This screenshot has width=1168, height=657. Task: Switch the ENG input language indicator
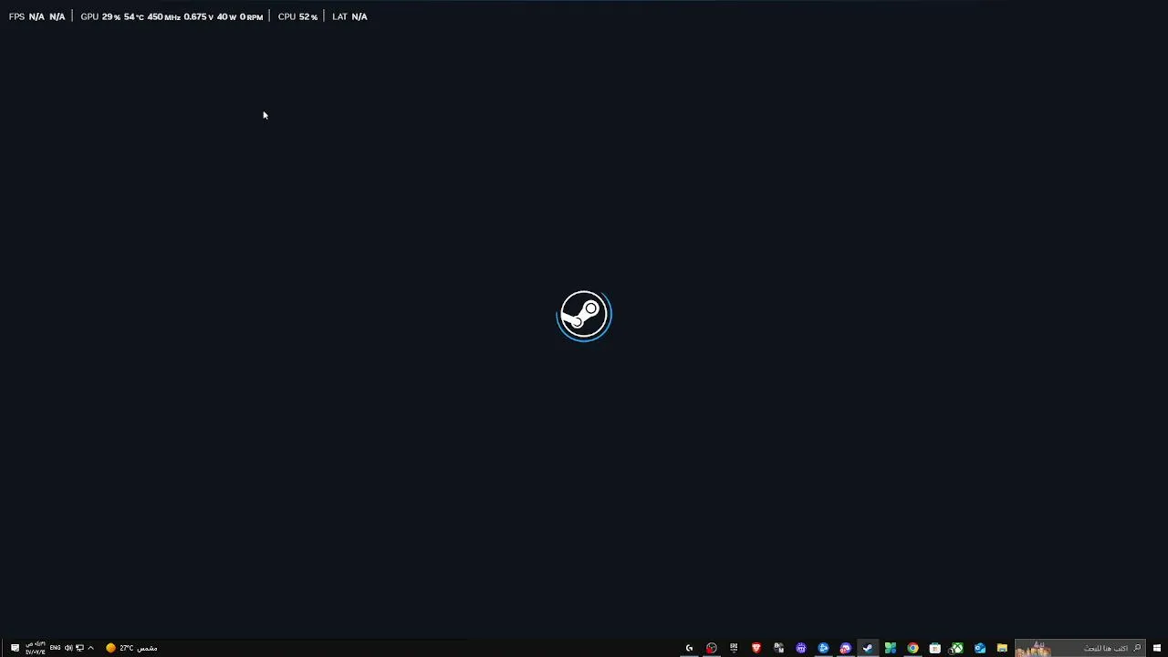click(x=56, y=648)
